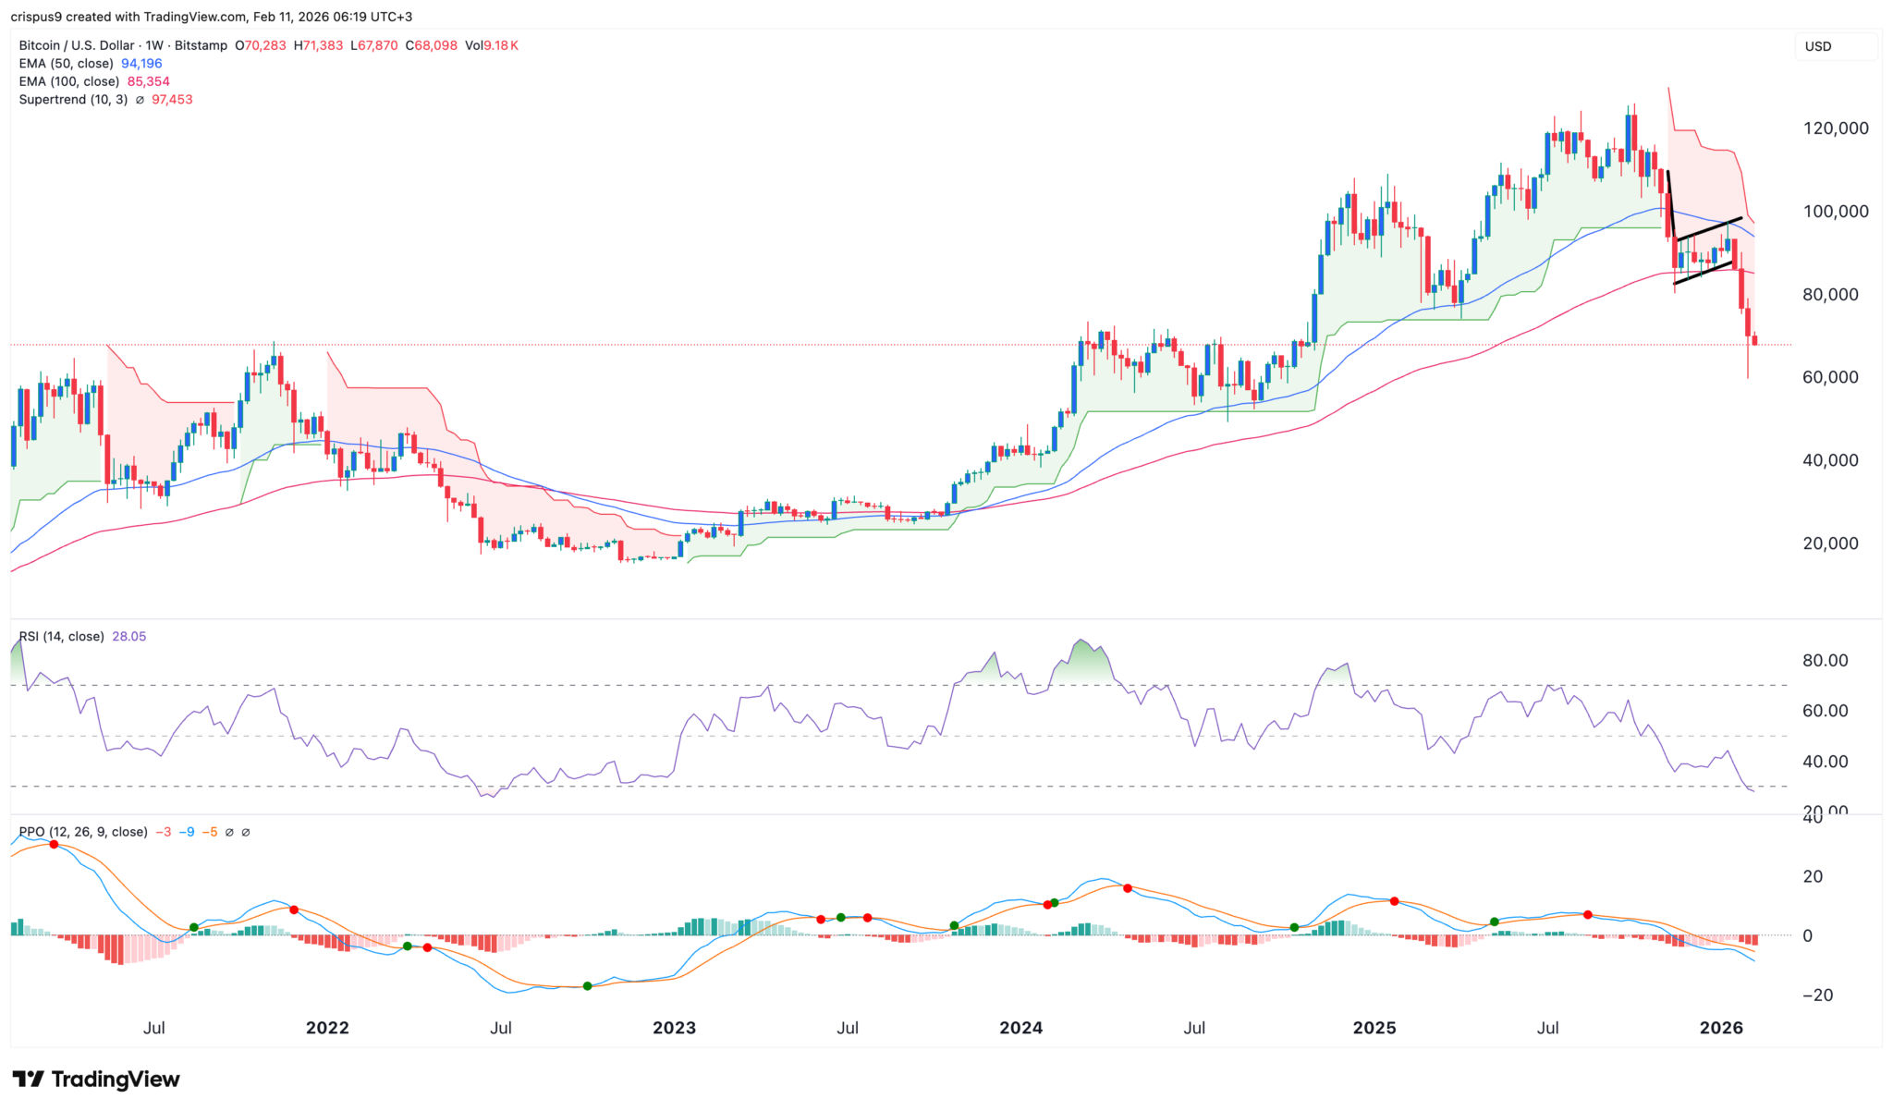Screen dimensions: 1893x1111
Task: Click the first red PPO crossover dot in 2021
Action: [x=55, y=845]
